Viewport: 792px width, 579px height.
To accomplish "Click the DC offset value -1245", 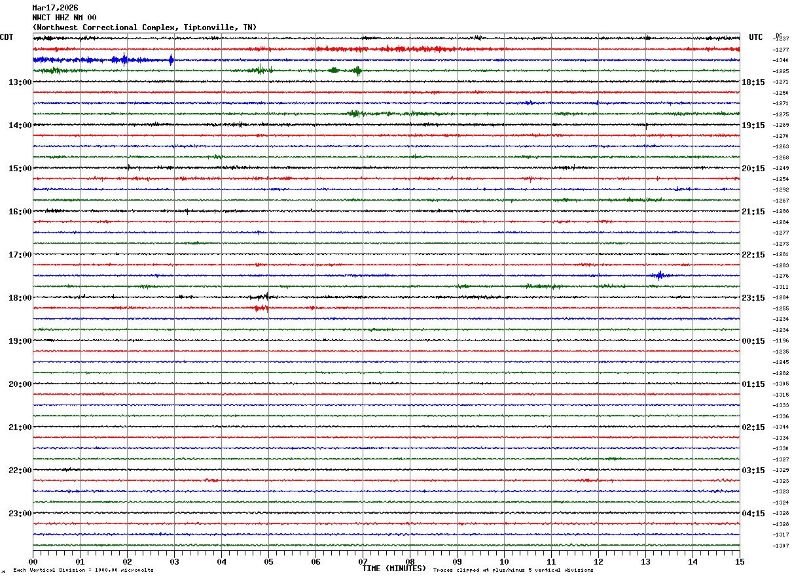I will pos(781,363).
